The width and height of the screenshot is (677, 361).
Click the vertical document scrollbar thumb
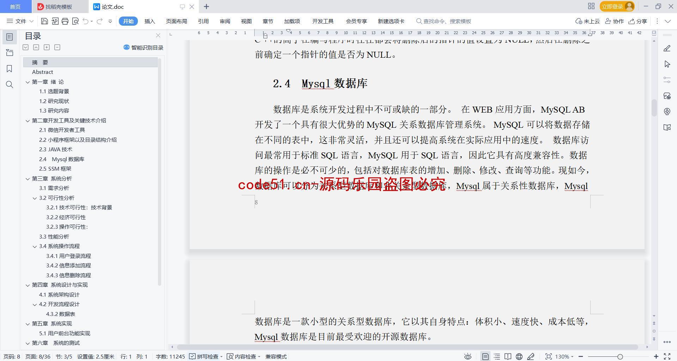[x=654, y=108]
